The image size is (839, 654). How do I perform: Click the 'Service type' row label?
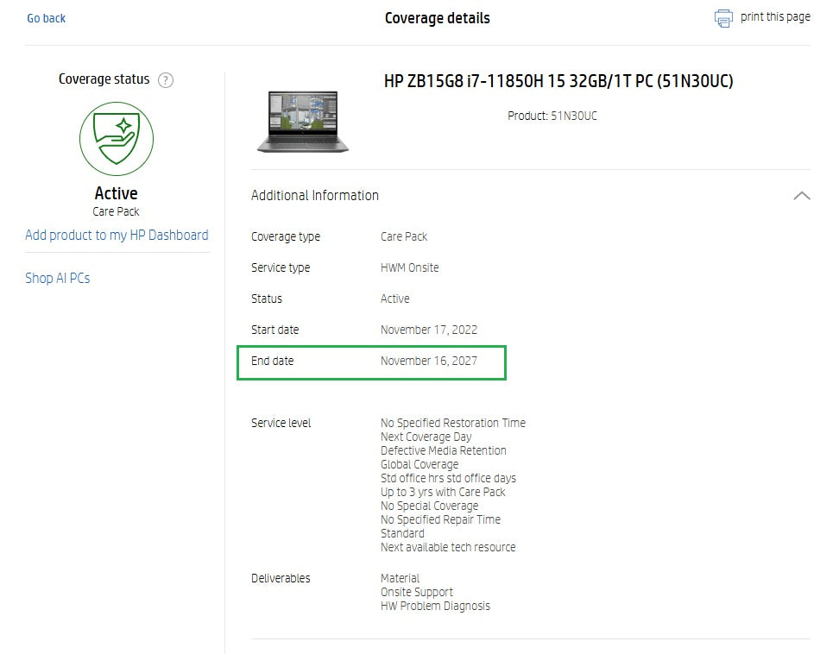tap(281, 268)
